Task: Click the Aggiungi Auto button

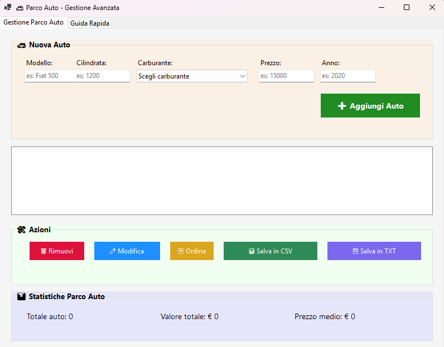Action: [370, 105]
